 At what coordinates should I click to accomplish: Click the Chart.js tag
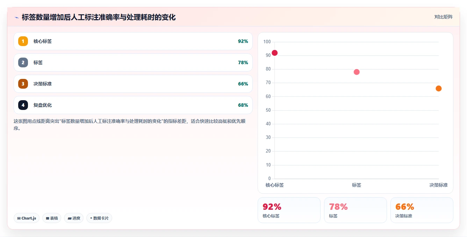[x=27, y=218]
